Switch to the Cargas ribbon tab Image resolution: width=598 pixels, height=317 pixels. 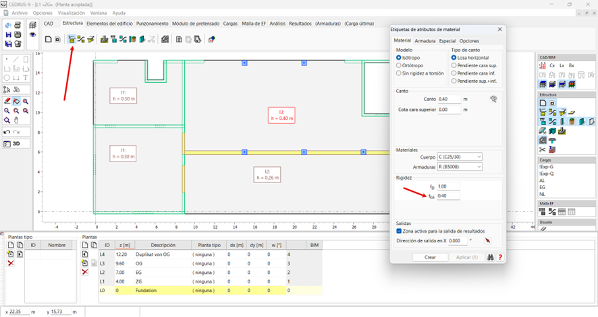230,24
